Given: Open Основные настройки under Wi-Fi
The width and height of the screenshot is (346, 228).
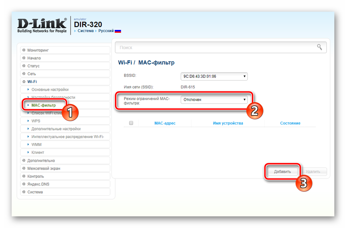Looking at the screenshot, I should point(65,89).
